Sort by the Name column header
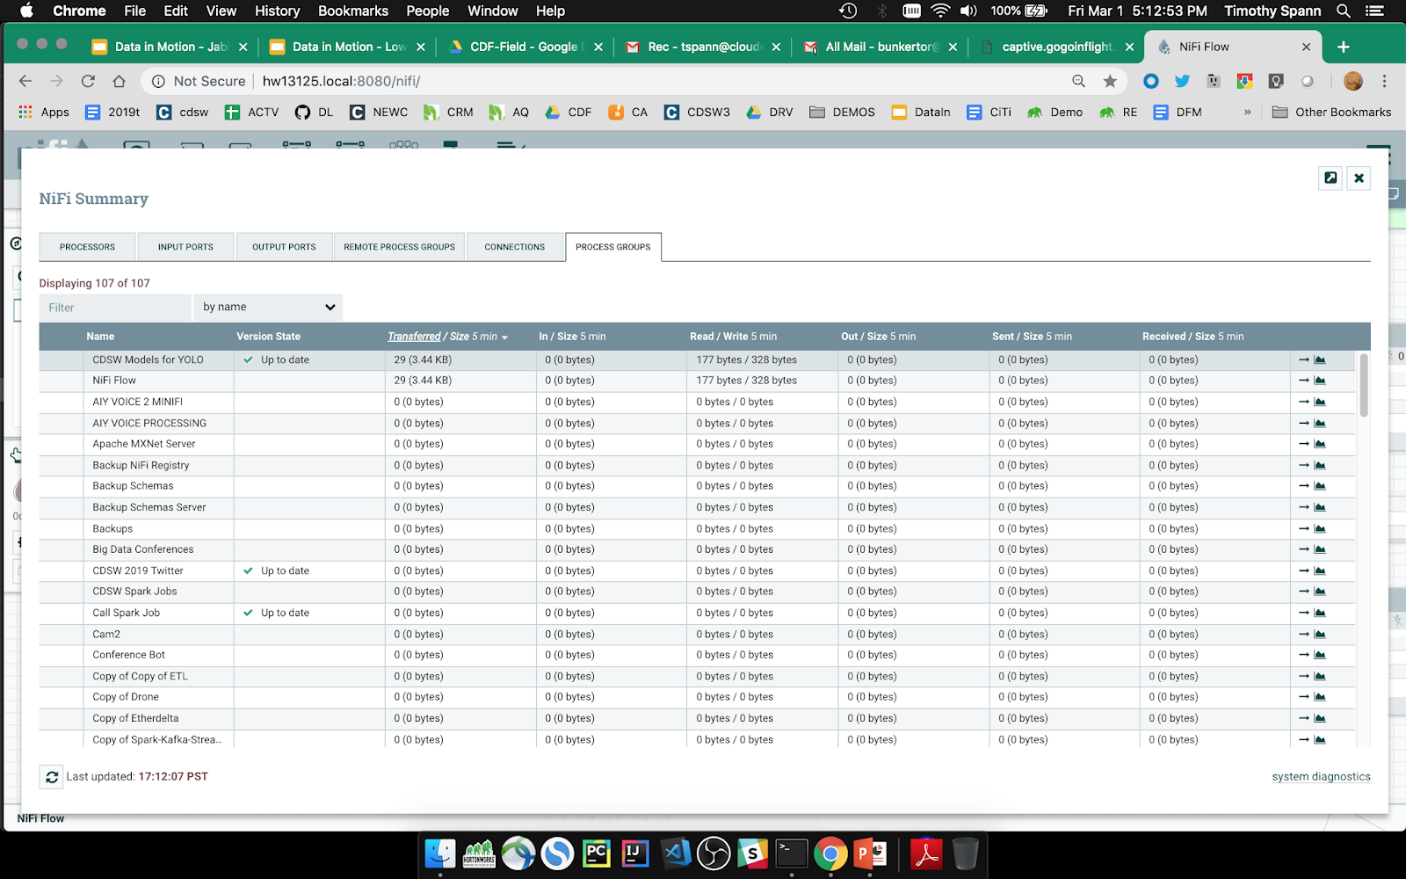Screen dimensions: 1406x879 coord(100,337)
